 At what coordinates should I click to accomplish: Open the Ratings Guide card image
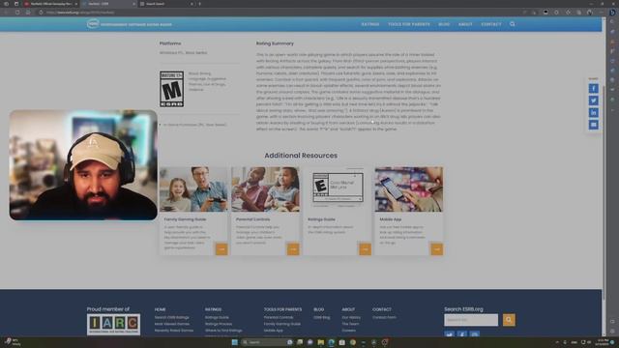click(x=338, y=189)
